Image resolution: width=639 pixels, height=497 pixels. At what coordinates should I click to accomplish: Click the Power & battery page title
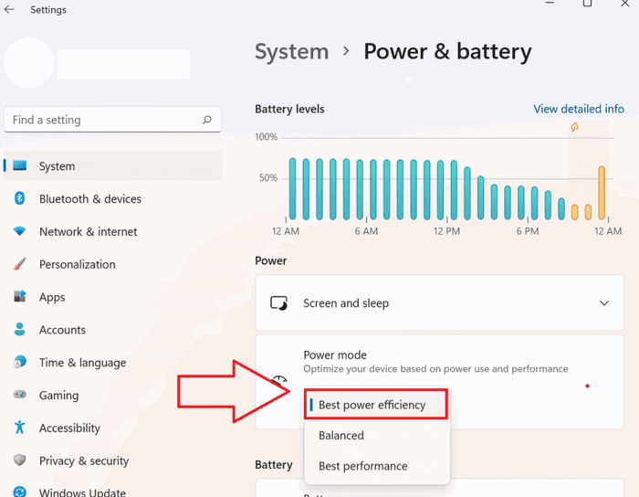[447, 52]
